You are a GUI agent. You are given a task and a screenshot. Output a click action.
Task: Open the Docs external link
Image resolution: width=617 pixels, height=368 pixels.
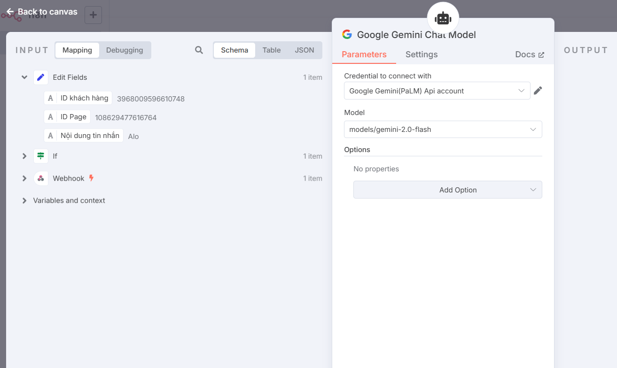coord(530,54)
